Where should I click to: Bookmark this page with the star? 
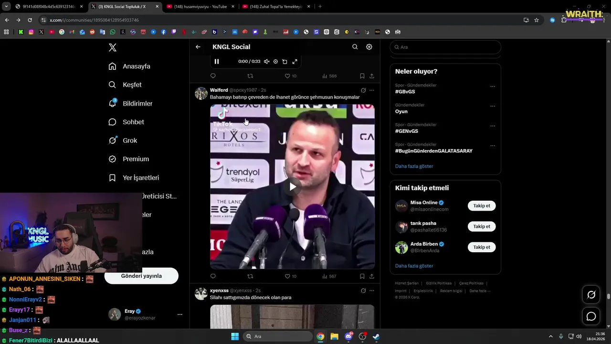537,20
